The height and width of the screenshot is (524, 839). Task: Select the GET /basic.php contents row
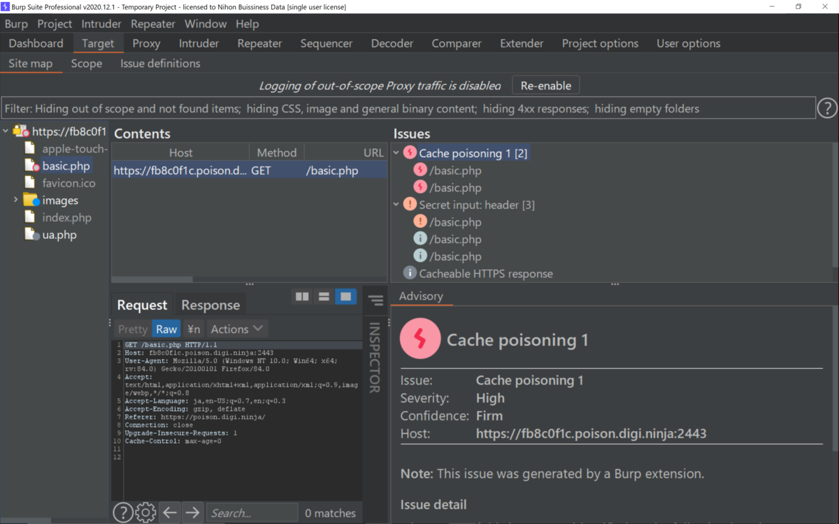[x=250, y=170]
